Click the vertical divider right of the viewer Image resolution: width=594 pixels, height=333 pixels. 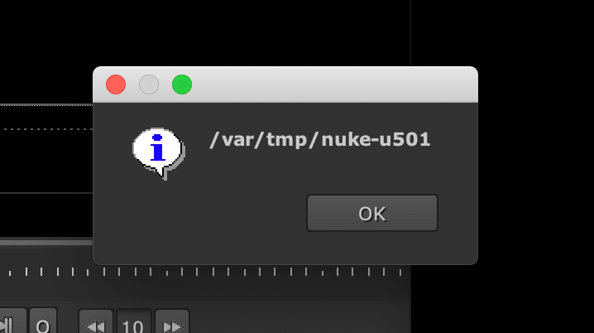coord(410,34)
